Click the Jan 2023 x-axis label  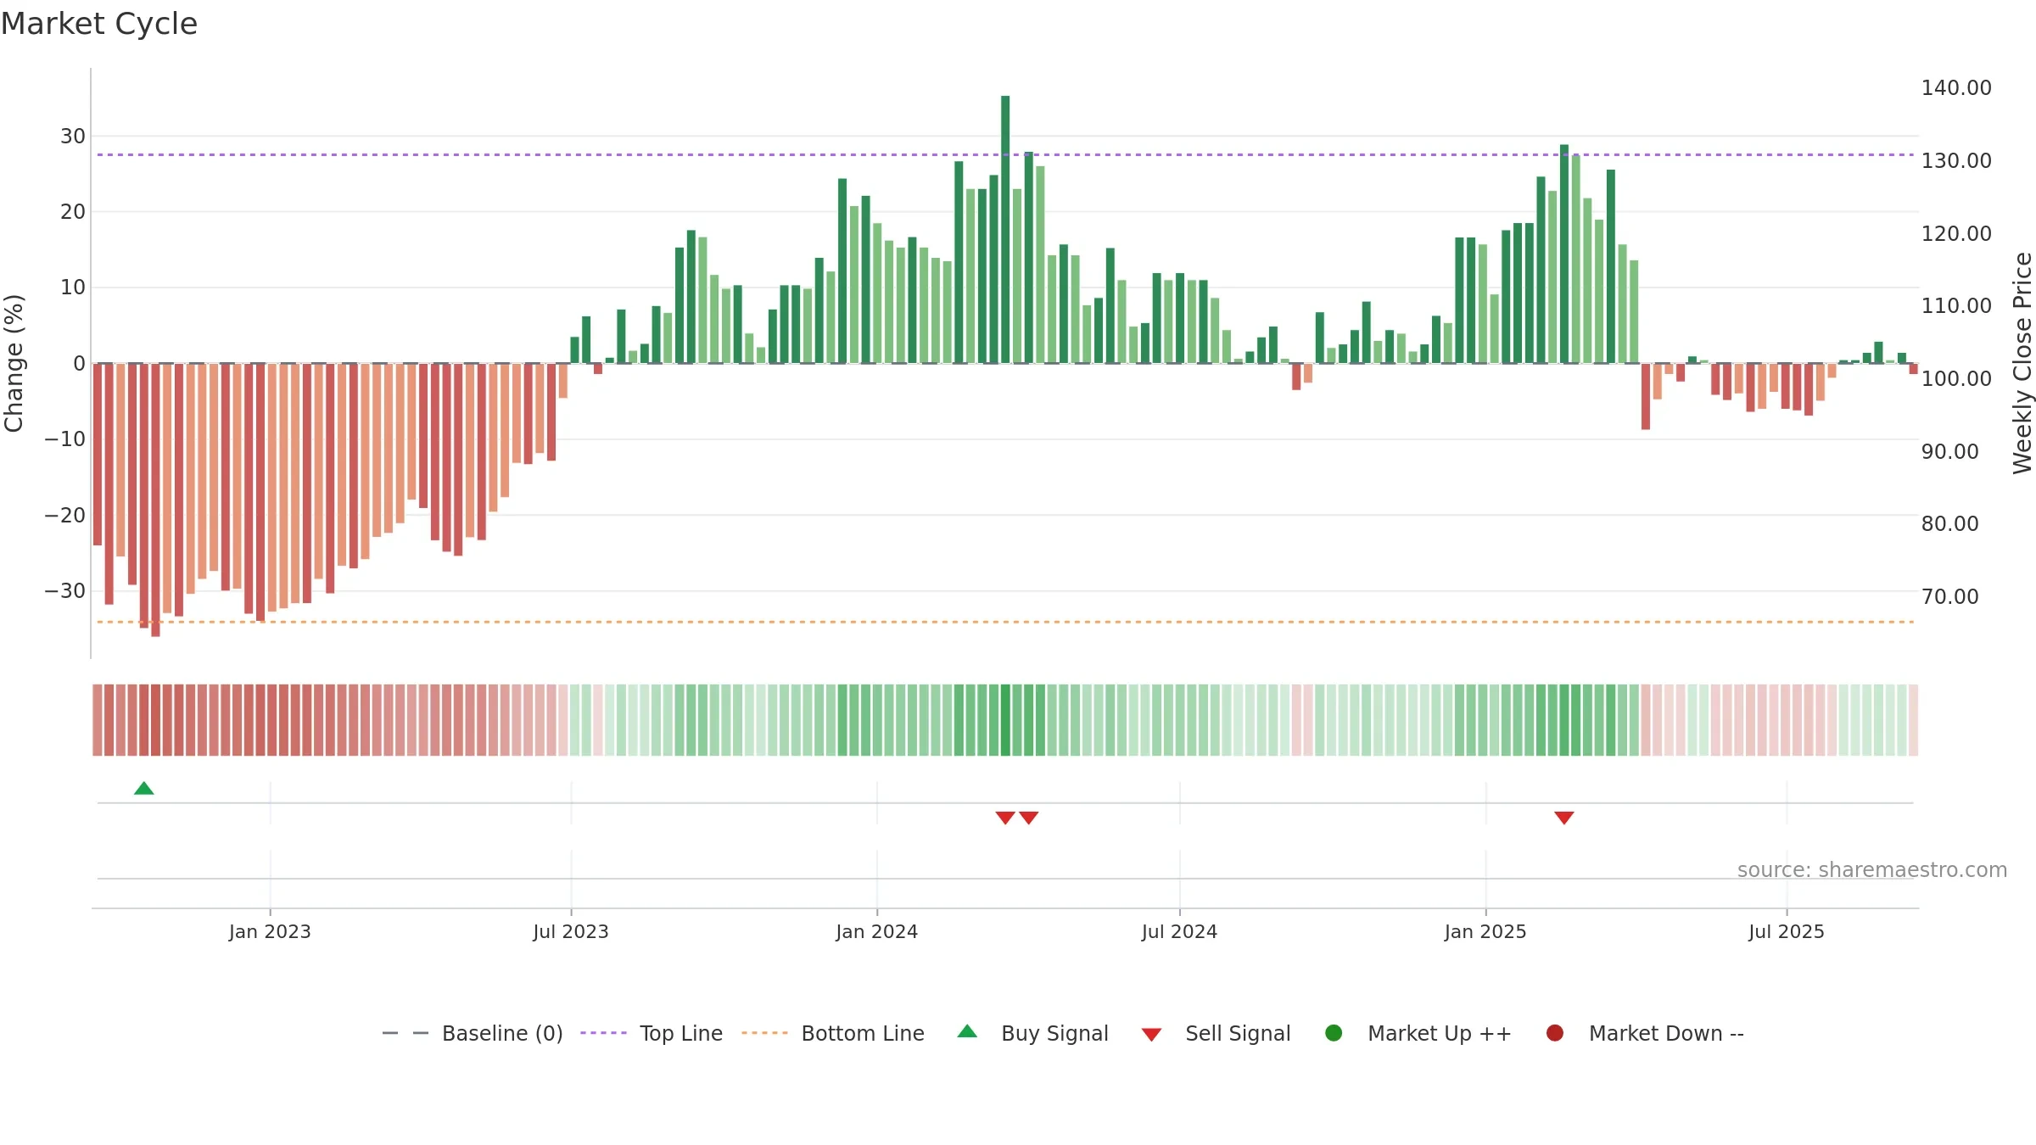pos(270,931)
